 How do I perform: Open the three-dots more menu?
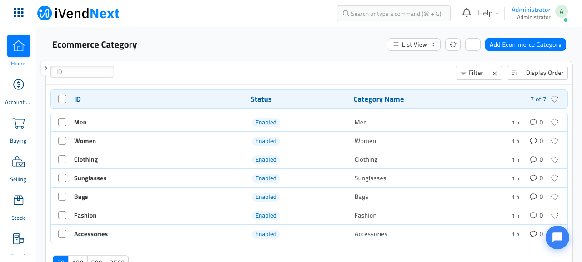pos(473,44)
